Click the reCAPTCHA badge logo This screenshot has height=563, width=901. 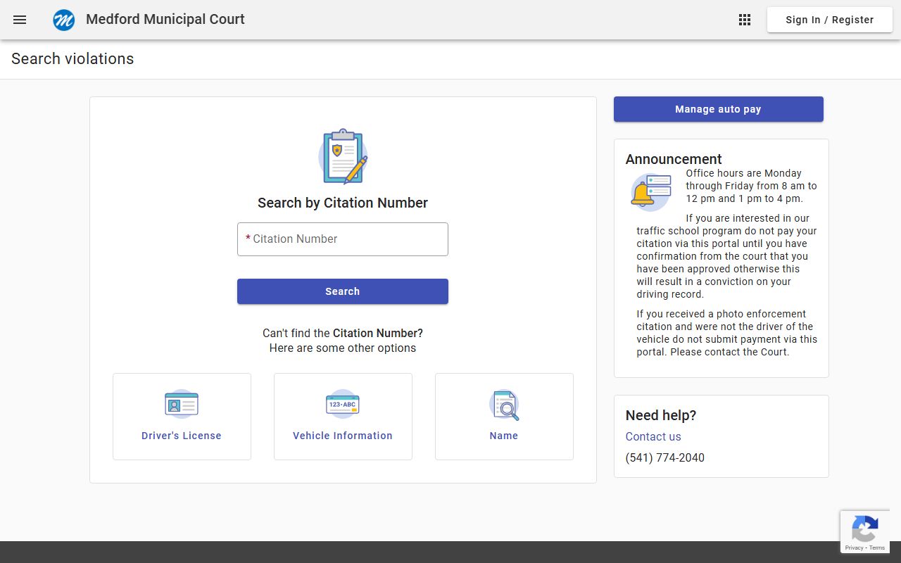click(864, 529)
